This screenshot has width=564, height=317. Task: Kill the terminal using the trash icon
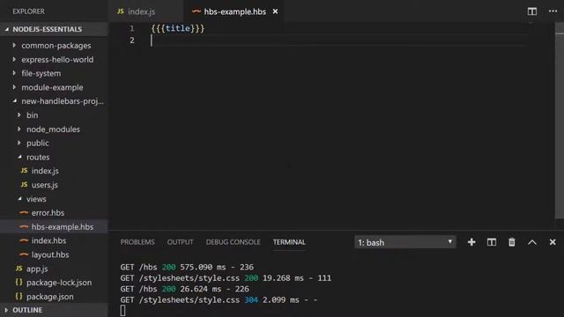tap(511, 242)
